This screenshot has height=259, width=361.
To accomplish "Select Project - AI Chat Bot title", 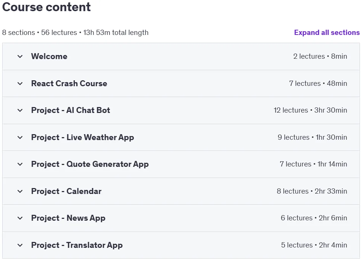I will (x=71, y=110).
